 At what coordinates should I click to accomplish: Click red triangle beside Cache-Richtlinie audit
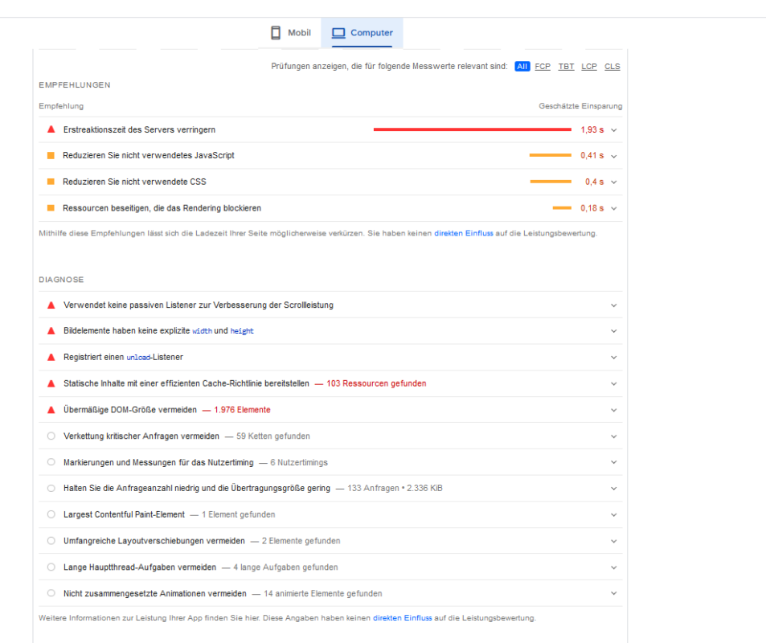(51, 383)
